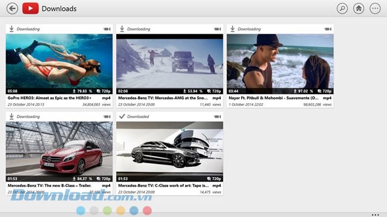The image size is (387, 217).
Task: Click 'Downloading' status on B-Class card
Action: [28, 116]
